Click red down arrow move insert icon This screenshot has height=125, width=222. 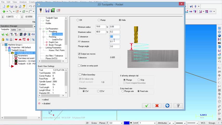[x=16, y=39]
